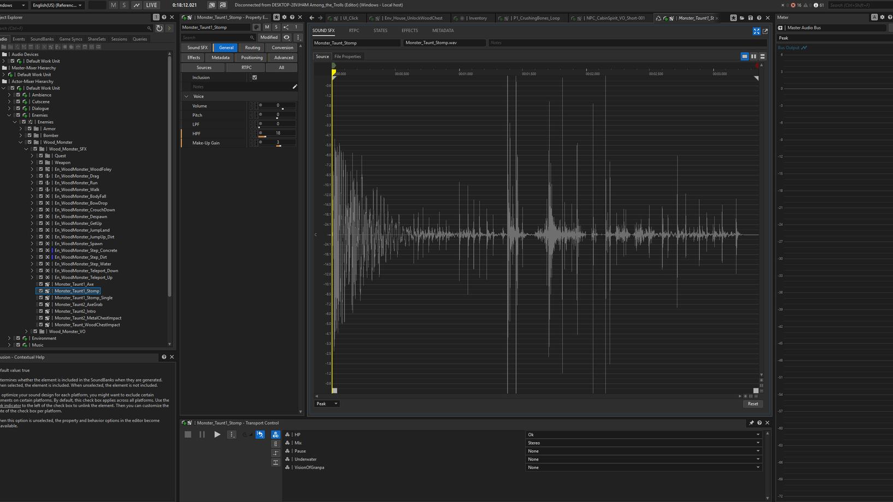Toggle the checkbox next to Bomber folder
This screenshot has width=893, height=502.
coord(29,135)
